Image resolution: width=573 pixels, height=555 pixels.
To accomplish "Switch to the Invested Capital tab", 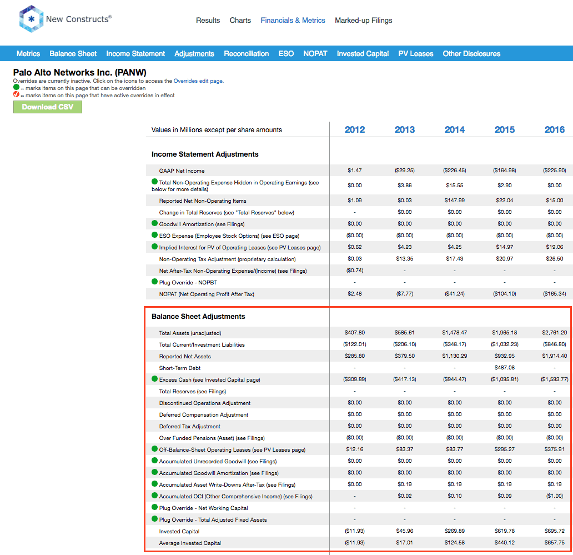I will [x=363, y=54].
